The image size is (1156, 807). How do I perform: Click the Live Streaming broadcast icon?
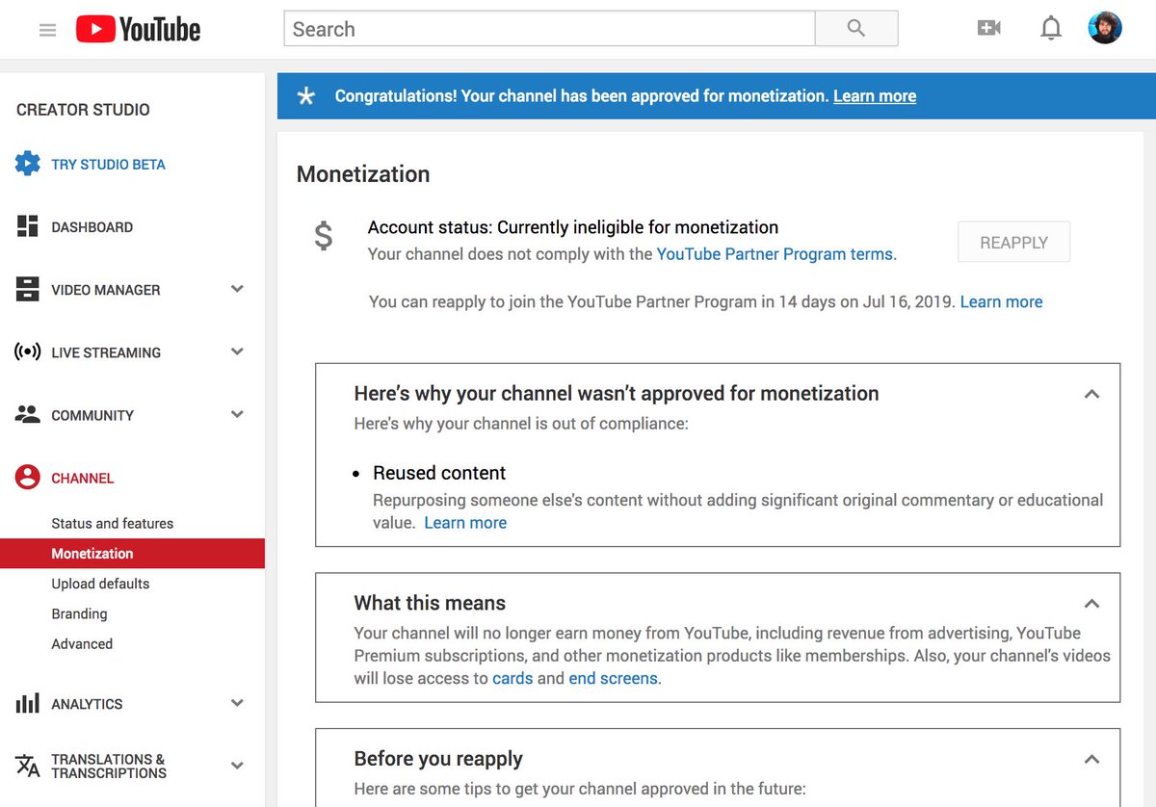(x=27, y=351)
